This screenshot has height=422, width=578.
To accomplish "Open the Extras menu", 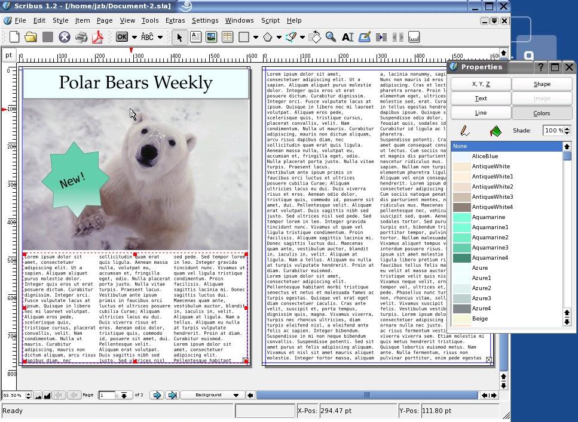I will (x=175, y=20).
